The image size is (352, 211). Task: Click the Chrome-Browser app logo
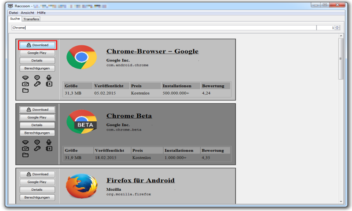coord(81,57)
